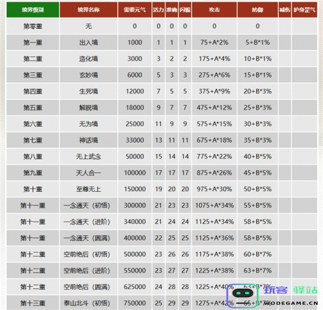Click the 防御 column header
Viewport: 323px width, 310px height.
[258, 10]
